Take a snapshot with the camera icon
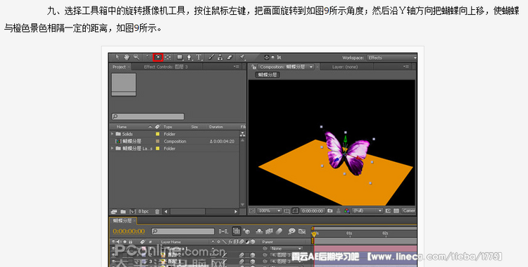The width and height of the screenshot is (528, 267). [330, 211]
